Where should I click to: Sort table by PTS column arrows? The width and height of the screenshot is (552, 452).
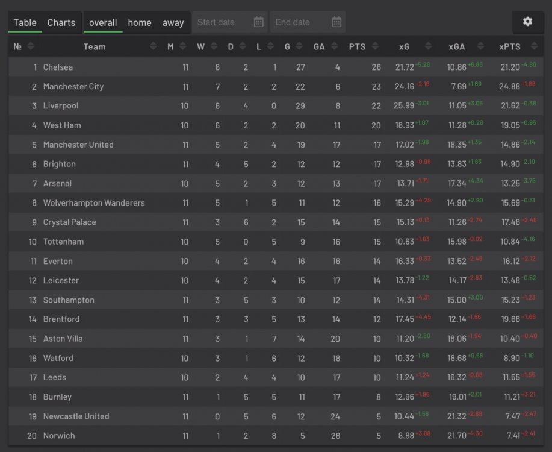pyautogui.click(x=376, y=46)
